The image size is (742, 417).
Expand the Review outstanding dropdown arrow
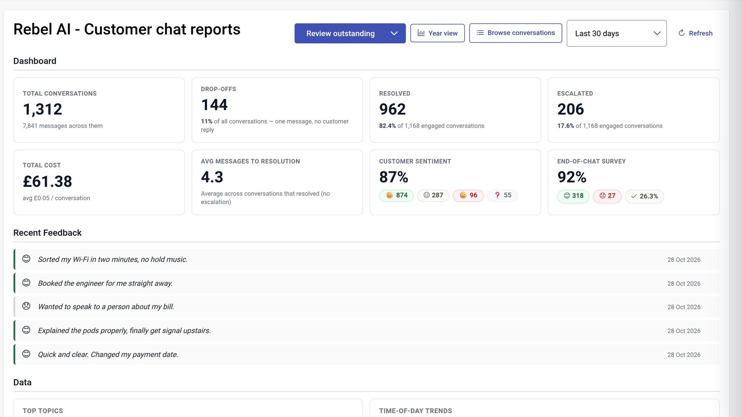pyautogui.click(x=394, y=34)
